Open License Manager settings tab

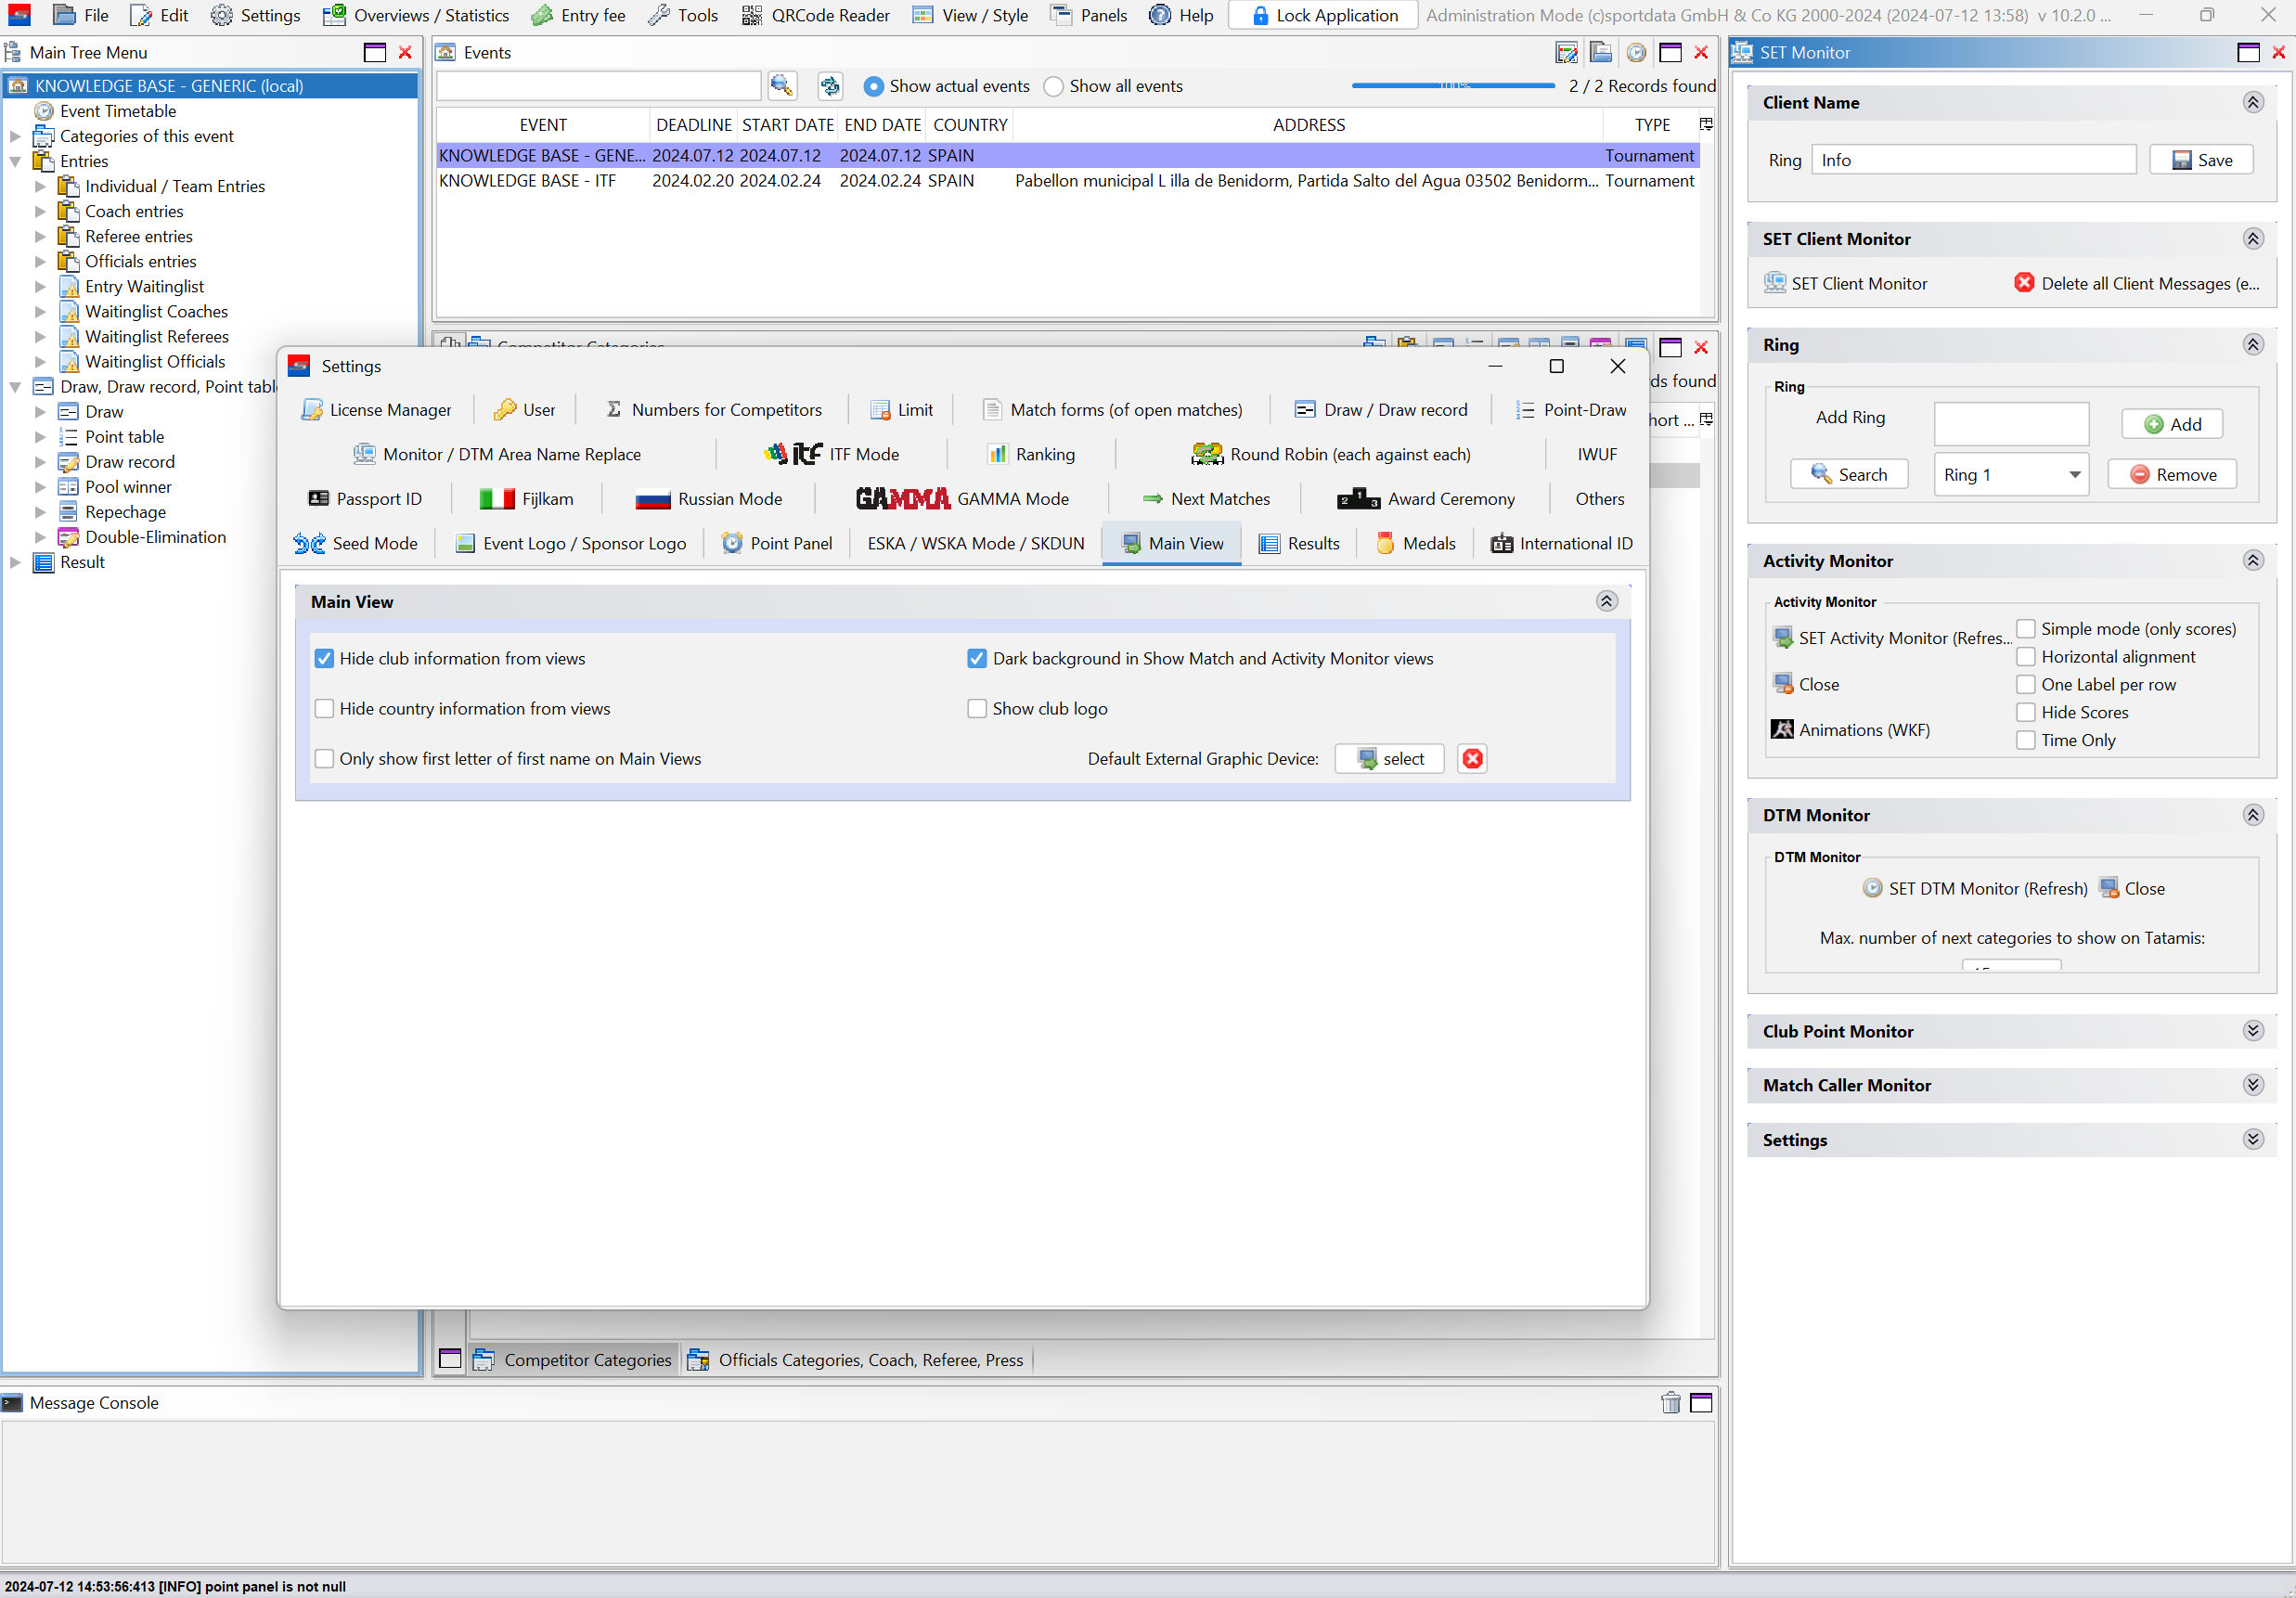(x=376, y=410)
